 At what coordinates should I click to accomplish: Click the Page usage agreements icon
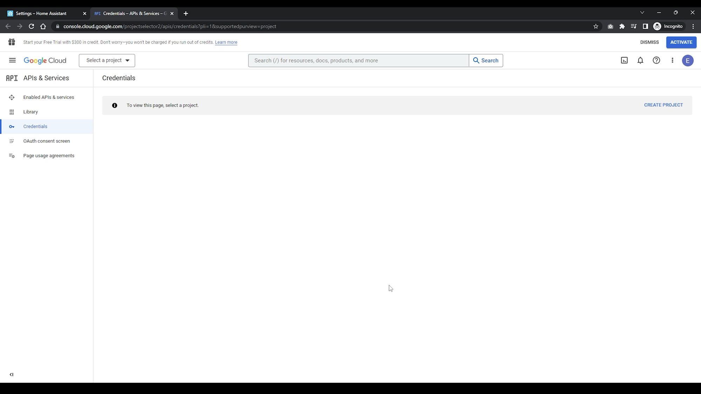coord(12,155)
